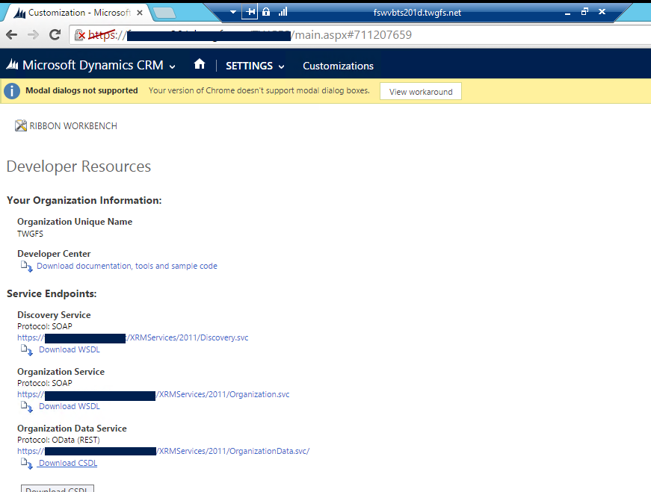Download WSDL for Organization Service
Image resolution: width=651 pixels, height=492 pixels.
tap(70, 407)
